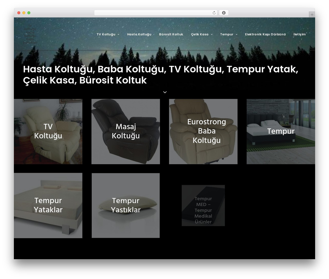
Task: Expand the Tempur dropdown arrow in navigation
Action: [237, 34]
